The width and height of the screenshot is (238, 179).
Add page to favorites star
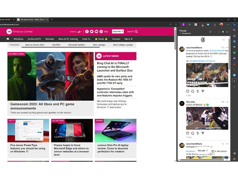point(176,24)
